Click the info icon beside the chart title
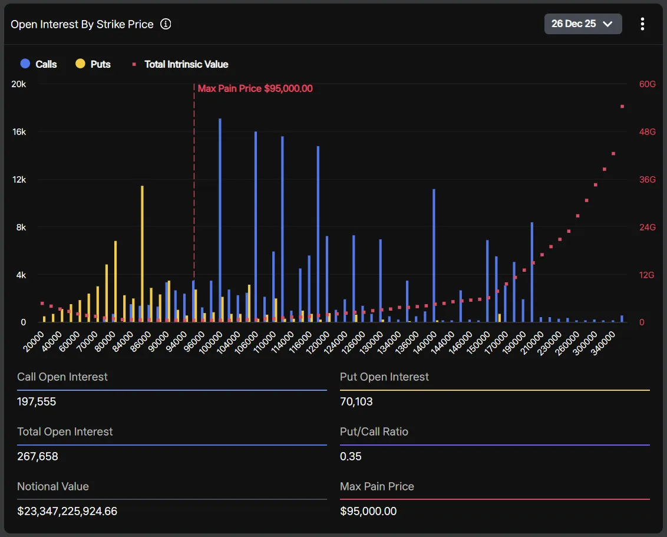Viewport: 667px width, 537px height. (166, 24)
